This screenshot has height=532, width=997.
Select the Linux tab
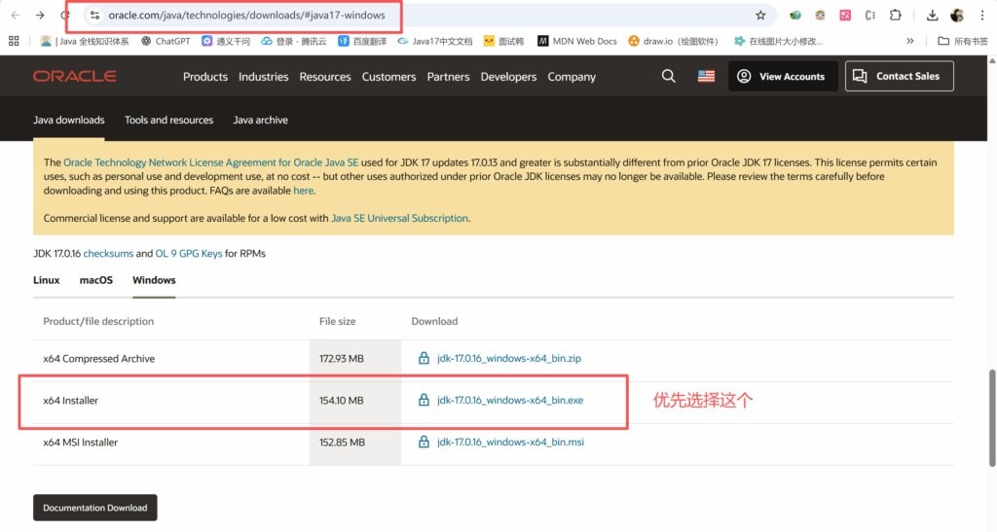[x=47, y=280]
